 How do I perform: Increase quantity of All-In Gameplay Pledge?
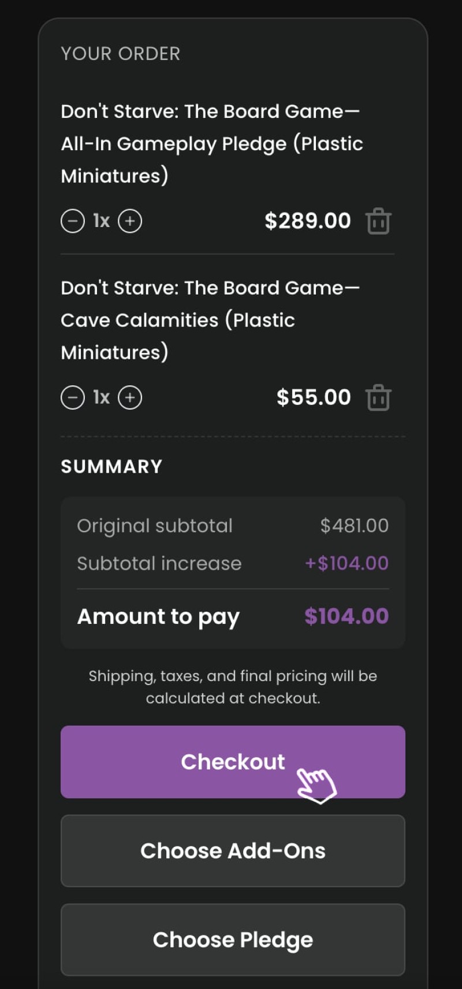point(130,221)
